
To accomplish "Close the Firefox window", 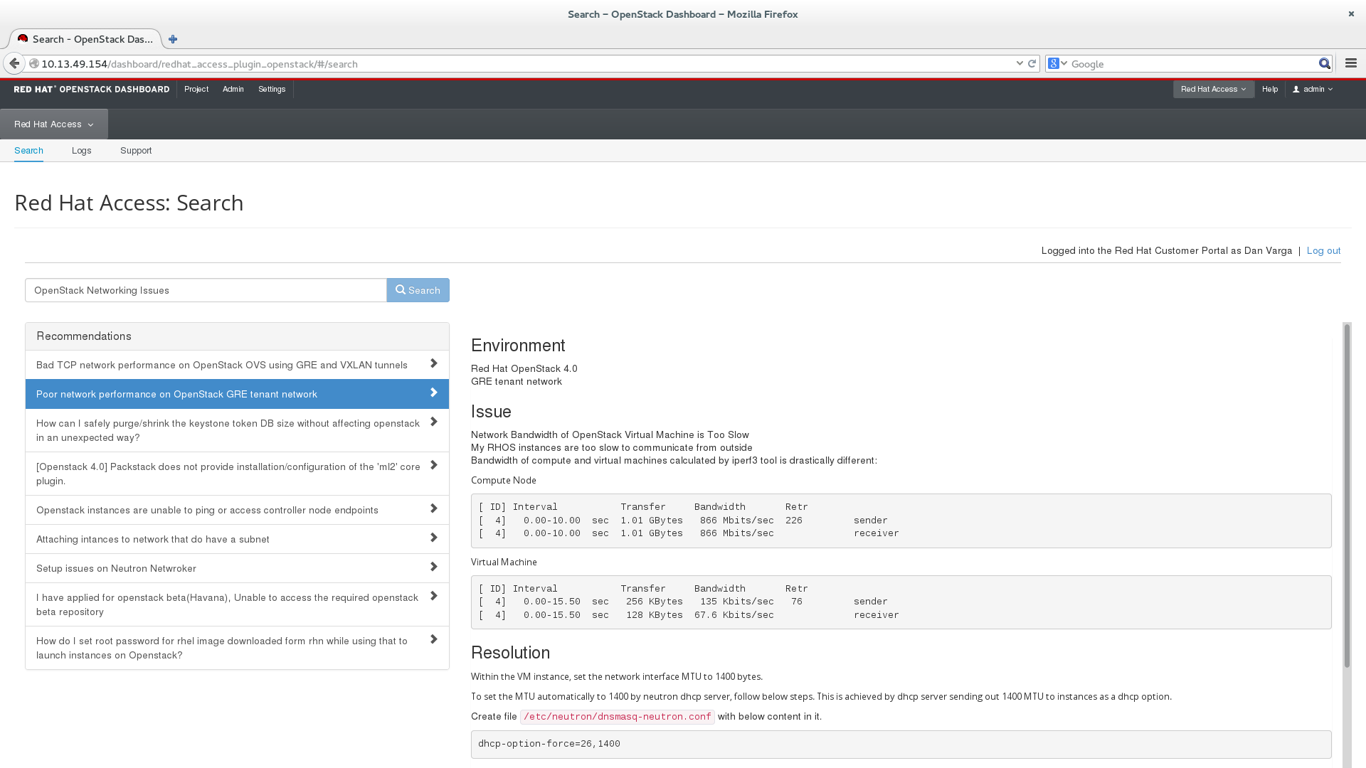I will coord(1351,14).
